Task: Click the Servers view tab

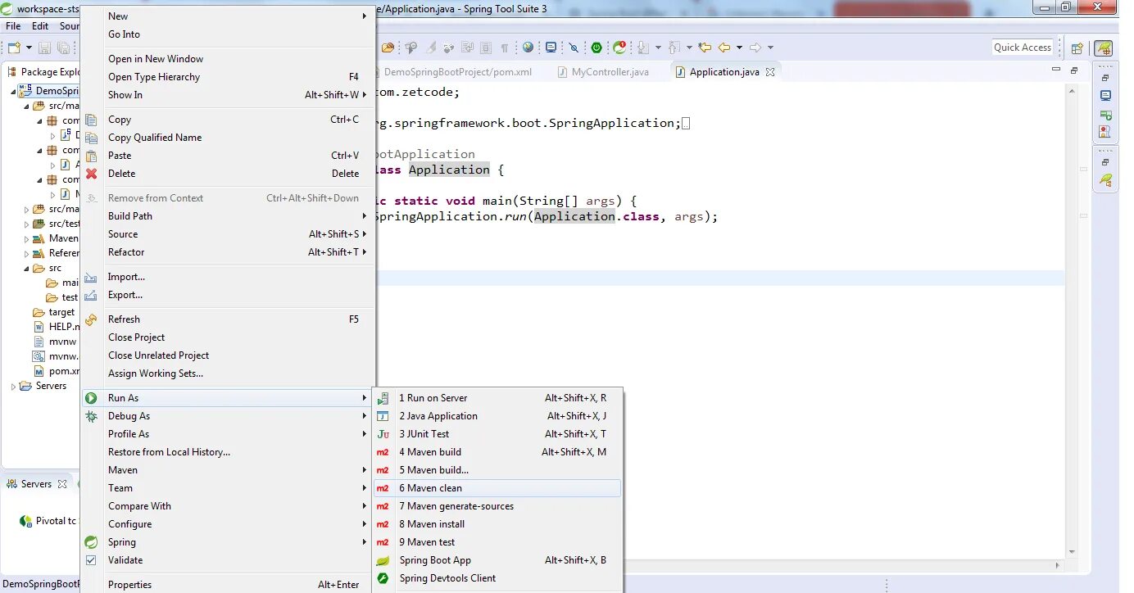Action: [x=37, y=484]
